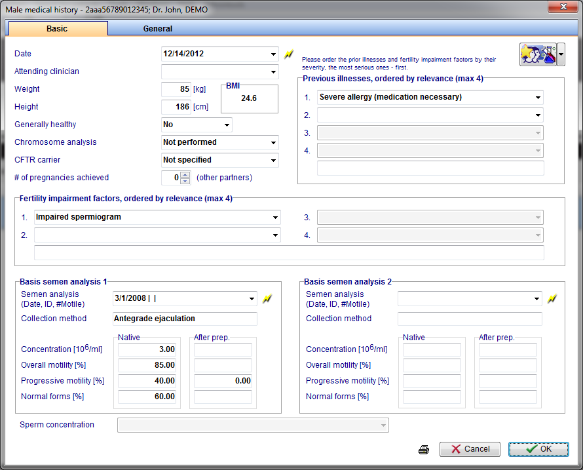Click native Overall motility field in analysis 2

coord(432,365)
